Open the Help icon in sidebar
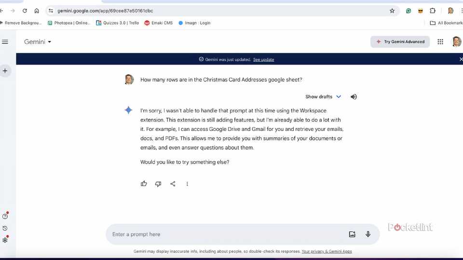463x260 pixels. [x=5, y=216]
